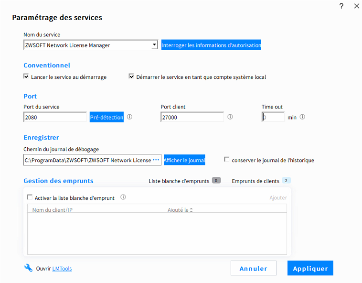The image size is (362, 283).
Task: Enable conserver le journal de l'historique
Action: coord(227,160)
